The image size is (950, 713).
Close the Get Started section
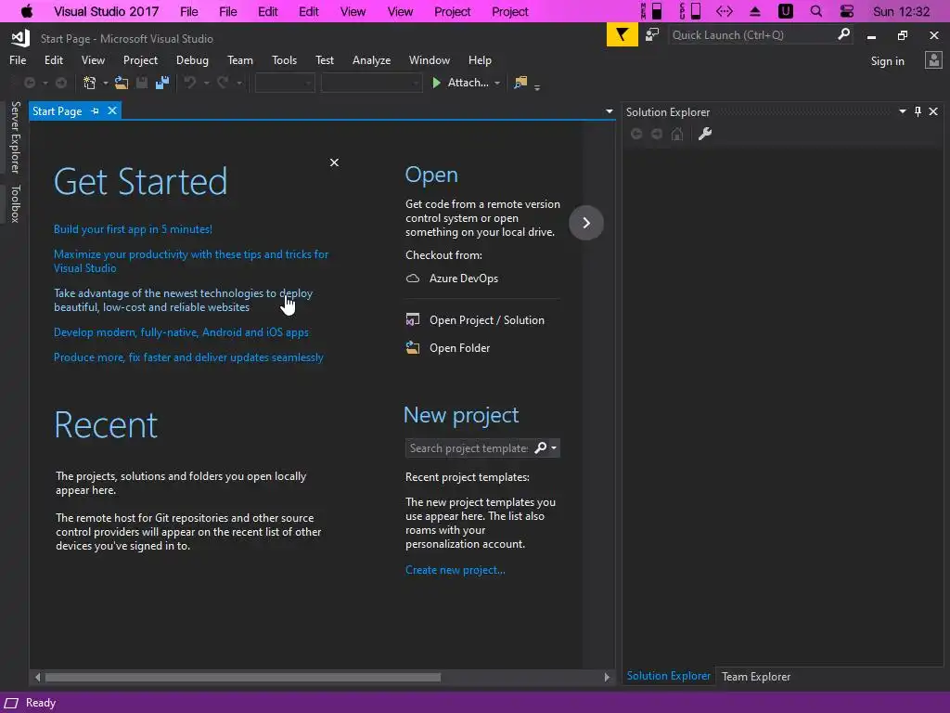(x=334, y=162)
